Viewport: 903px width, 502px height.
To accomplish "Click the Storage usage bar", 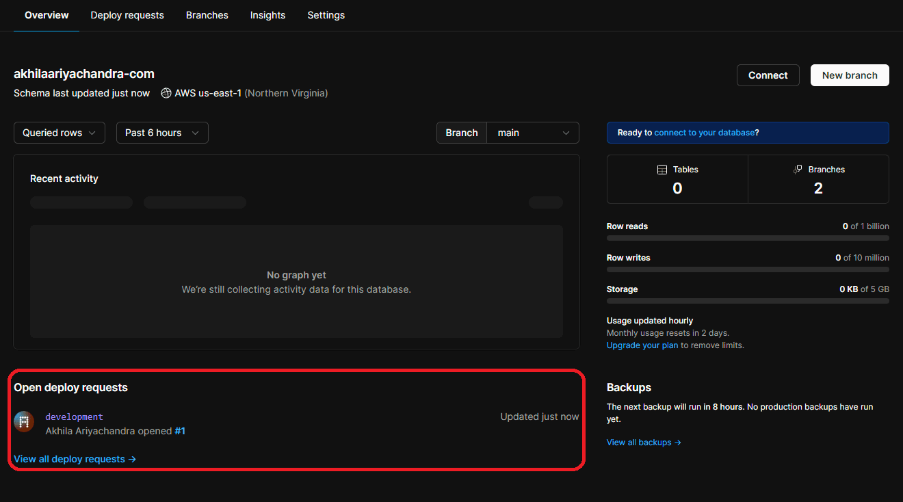I will click(x=748, y=301).
